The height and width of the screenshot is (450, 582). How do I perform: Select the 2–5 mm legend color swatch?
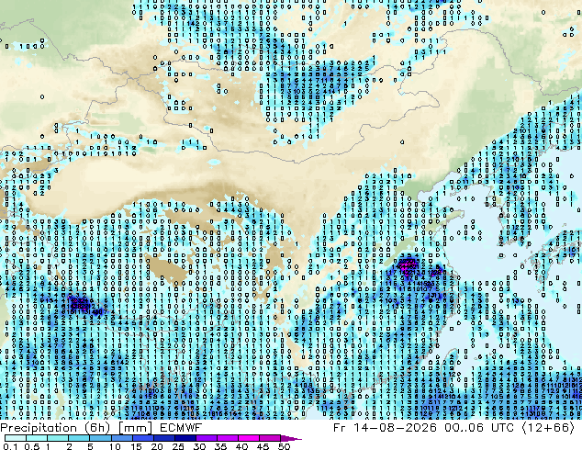click(x=79, y=438)
